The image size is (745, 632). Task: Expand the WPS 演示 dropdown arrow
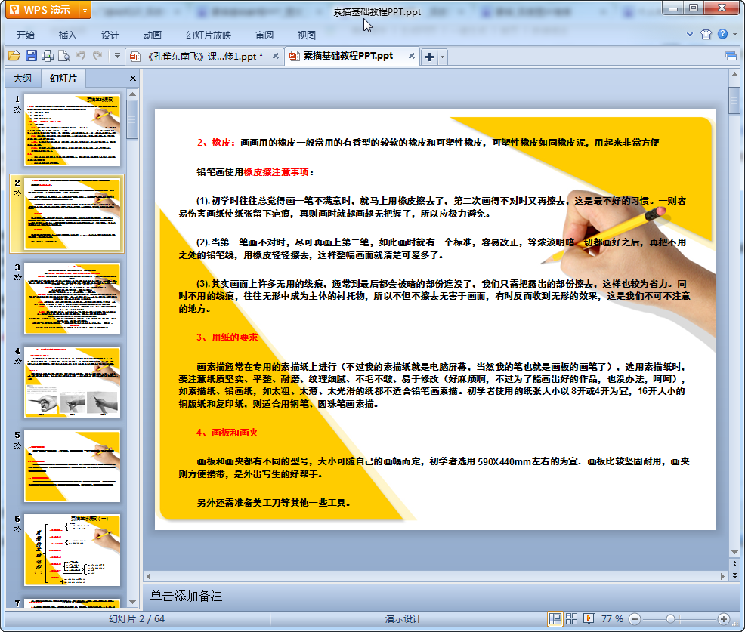pos(85,10)
